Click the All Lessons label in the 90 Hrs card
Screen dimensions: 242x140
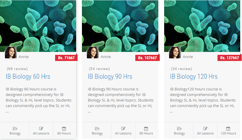(x=123, y=133)
